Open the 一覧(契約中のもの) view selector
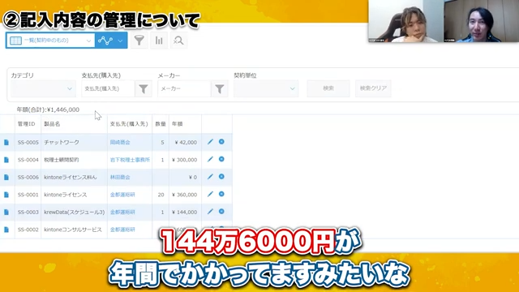 50,41
